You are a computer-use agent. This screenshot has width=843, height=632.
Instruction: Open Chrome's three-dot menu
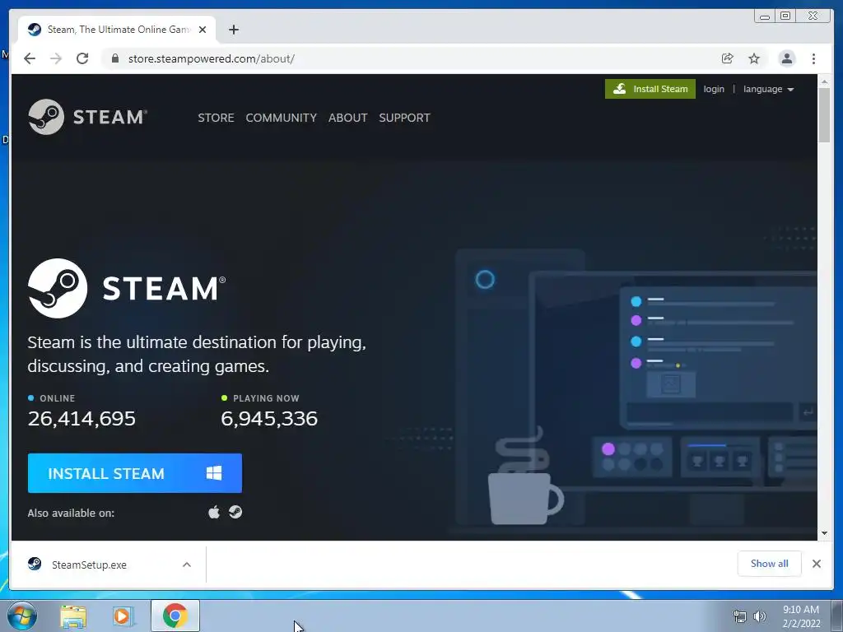(x=813, y=58)
